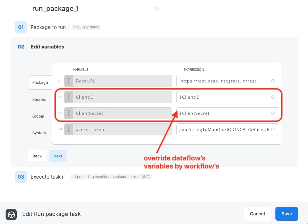Open expression editor icon for accessToken expression
This screenshot has height=224, width=308.
273,129
